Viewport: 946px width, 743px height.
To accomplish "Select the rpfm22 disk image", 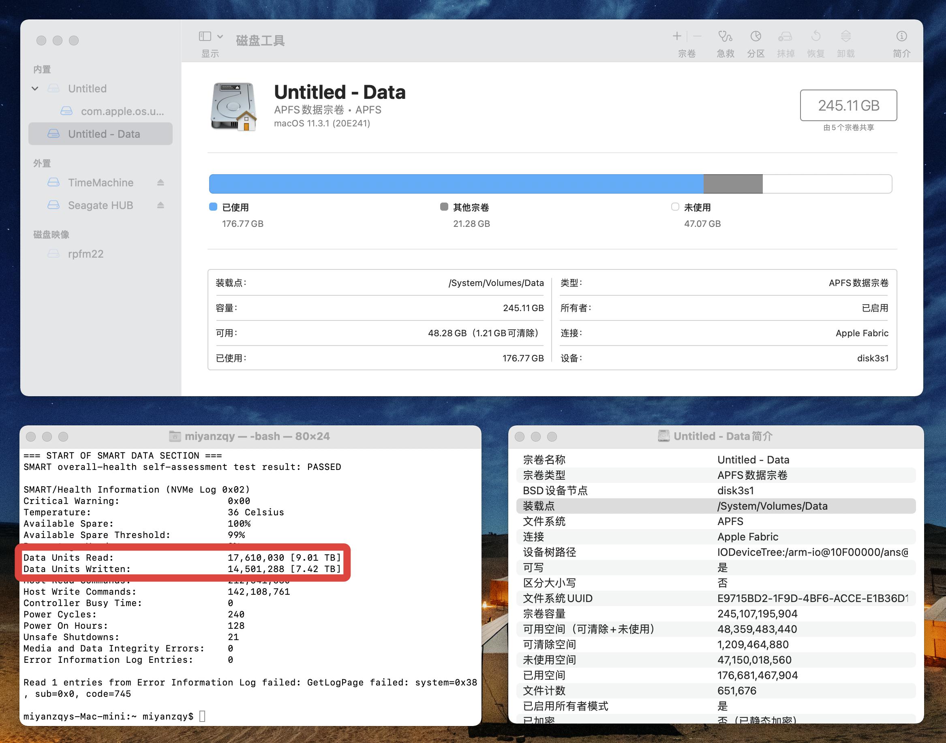I will tap(85, 254).
